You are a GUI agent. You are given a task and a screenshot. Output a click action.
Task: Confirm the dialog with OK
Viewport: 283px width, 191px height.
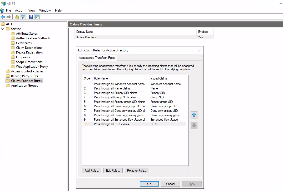coord(149,184)
